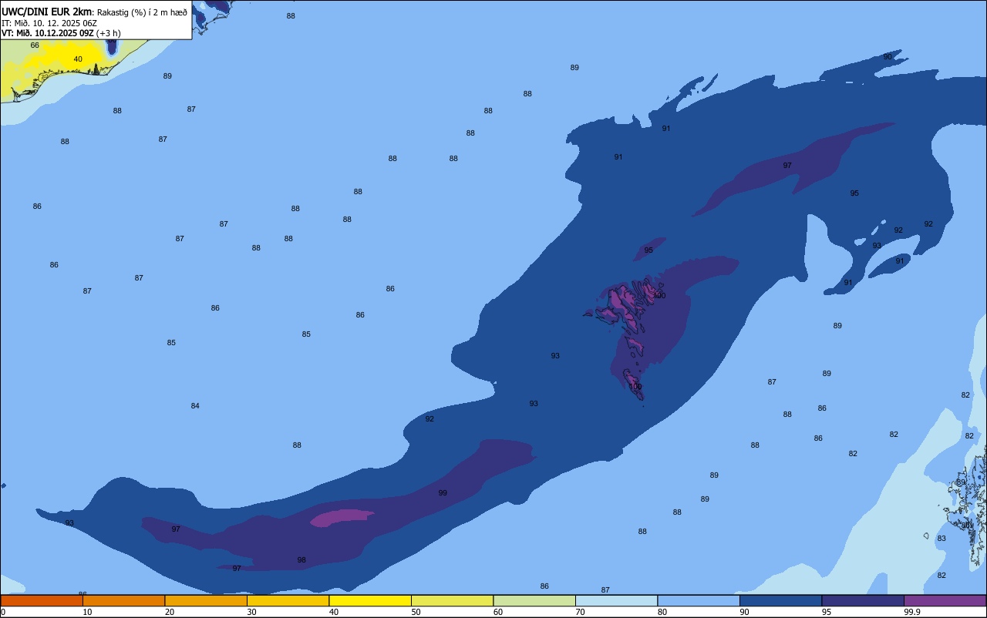Select the '83' humidity value on the map
The width and height of the screenshot is (987, 618).
pos(942,539)
